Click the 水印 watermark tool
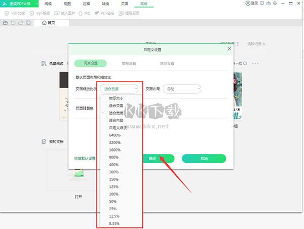 pos(85,13)
